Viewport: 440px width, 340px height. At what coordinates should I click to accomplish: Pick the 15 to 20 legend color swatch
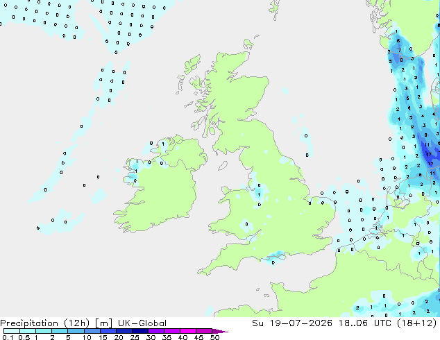click(x=108, y=331)
